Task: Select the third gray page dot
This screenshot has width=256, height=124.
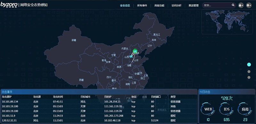Action: coord(249,77)
